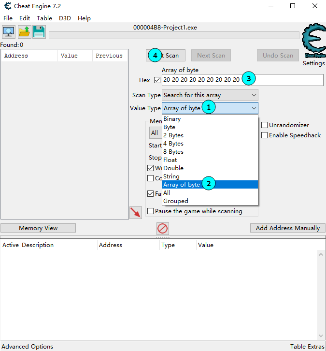This screenshot has width=326, height=351.
Task: Click the 000004B8-Project1.exe process label
Action: click(x=165, y=28)
